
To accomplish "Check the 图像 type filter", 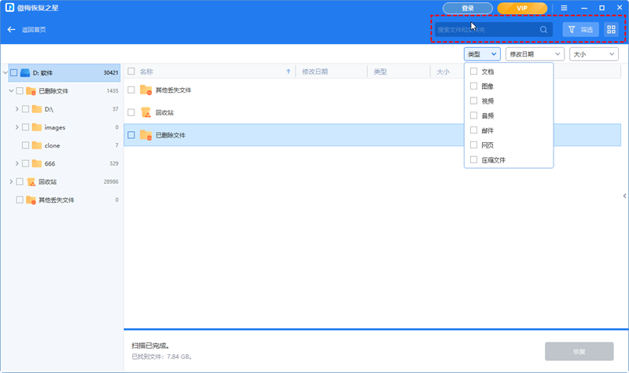I will click(x=474, y=86).
